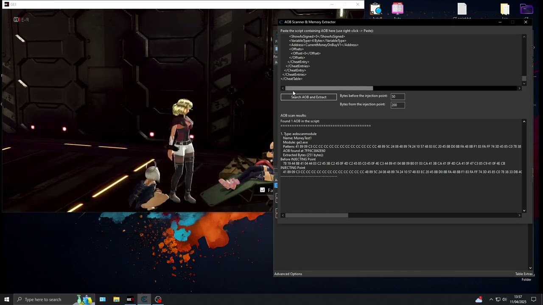Click the script box scroll-down arrow
This screenshot has height=305, width=543.
524,83
